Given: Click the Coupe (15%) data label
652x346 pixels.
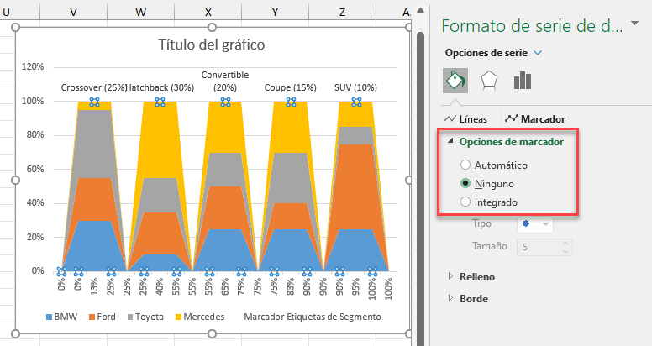Looking at the screenshot, I should (x=290, y=87).
